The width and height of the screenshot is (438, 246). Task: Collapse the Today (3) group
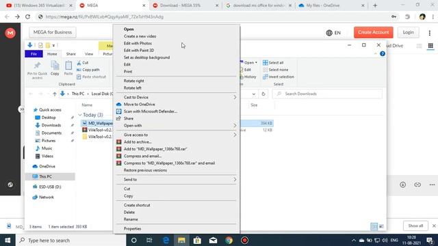(x=80, y=115)
